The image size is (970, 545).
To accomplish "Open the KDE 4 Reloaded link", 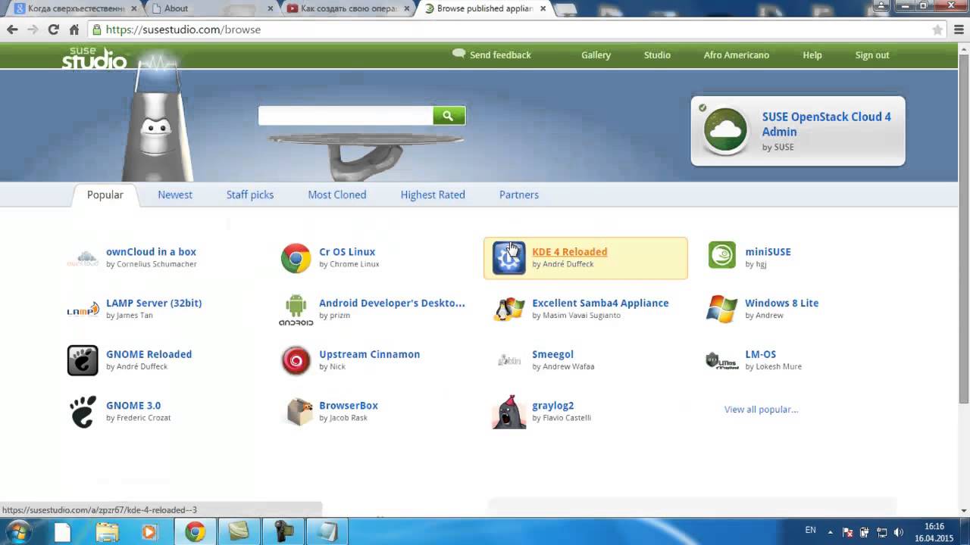I will (x=569, y=252).
